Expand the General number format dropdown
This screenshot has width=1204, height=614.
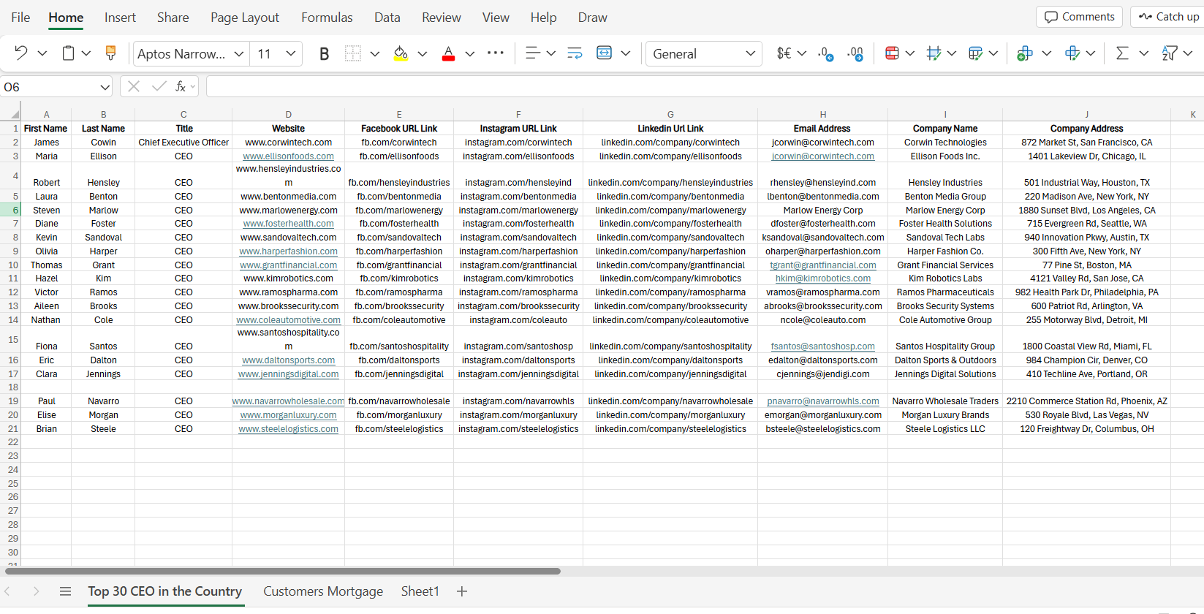[x=750, y=53]
